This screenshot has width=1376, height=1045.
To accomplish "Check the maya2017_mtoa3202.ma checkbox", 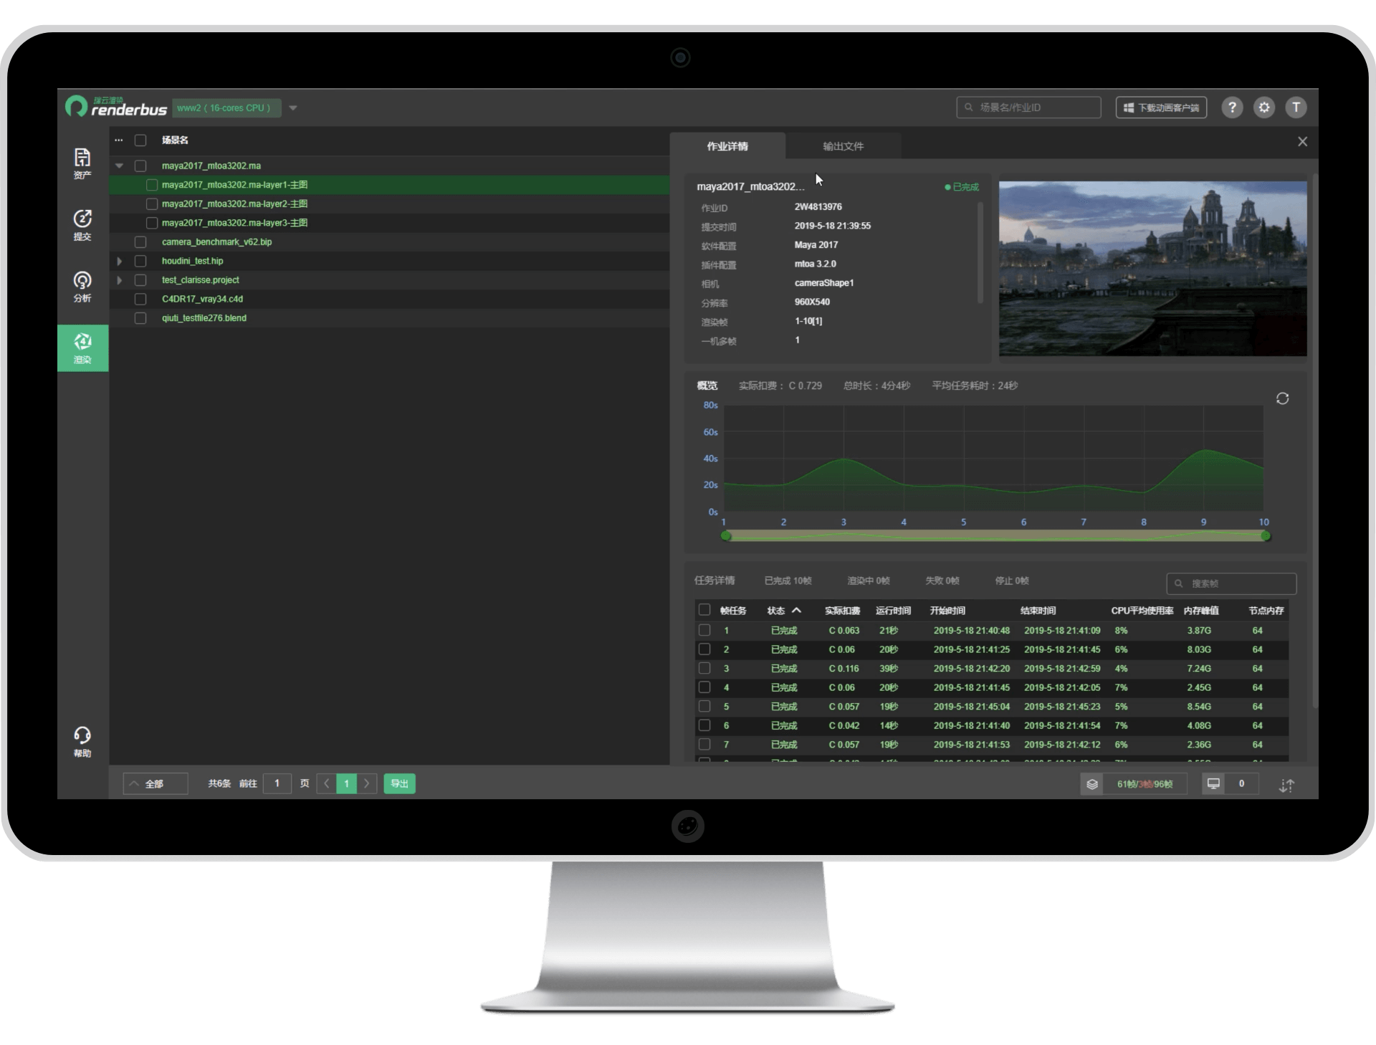I will pos(140,166).
